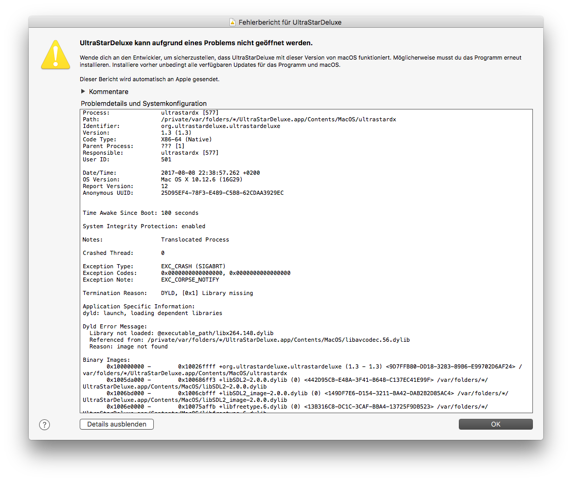The width and height of the screenshot is (572, 481).
Task: Click the libSDL2_image-2.0.0.dylib binary image line
Action: [x=295, y=396]
